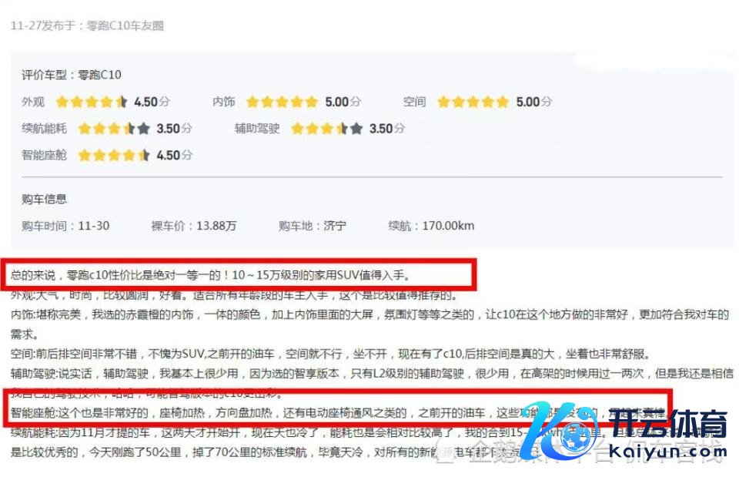This screenshot has width=739, height=477.
Task: Click the 智能座舱 star rating
Action: pyautogui.click(x=114, y=155)
